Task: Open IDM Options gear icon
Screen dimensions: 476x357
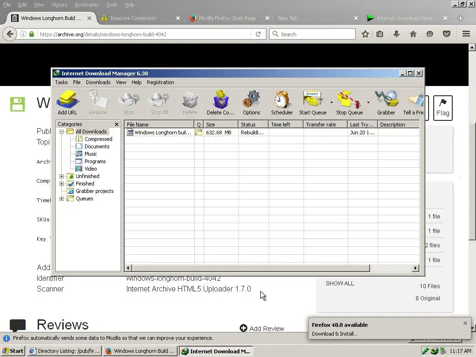Action: point(251,103)
